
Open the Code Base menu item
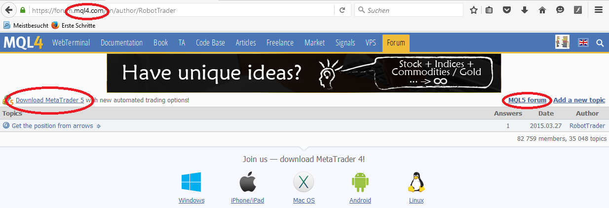(210, 42)
